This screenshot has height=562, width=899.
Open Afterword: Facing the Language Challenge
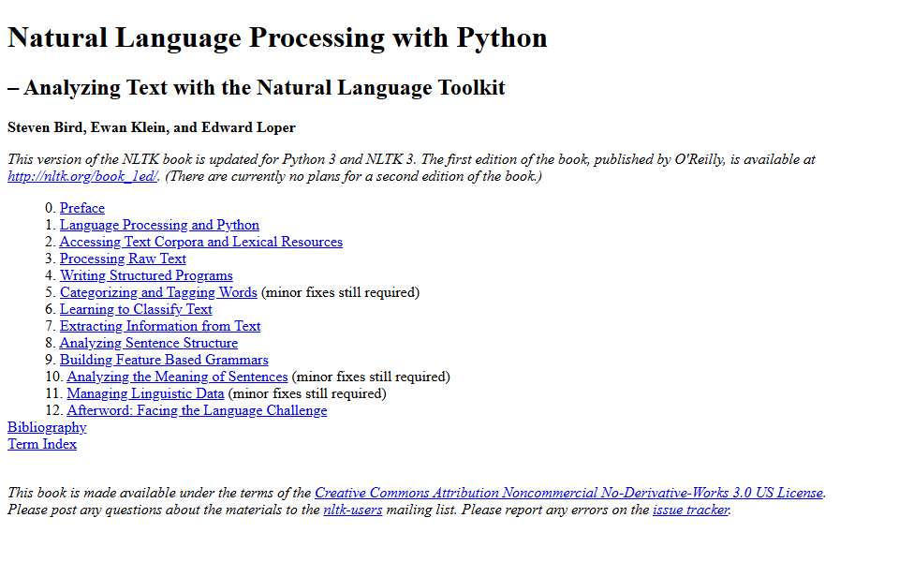pos(198,410)
